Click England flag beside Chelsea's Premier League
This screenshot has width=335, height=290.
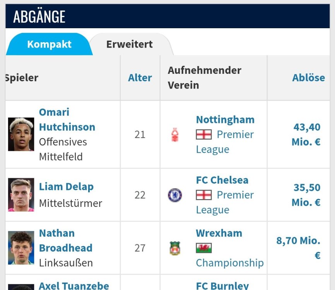(204, 195)
